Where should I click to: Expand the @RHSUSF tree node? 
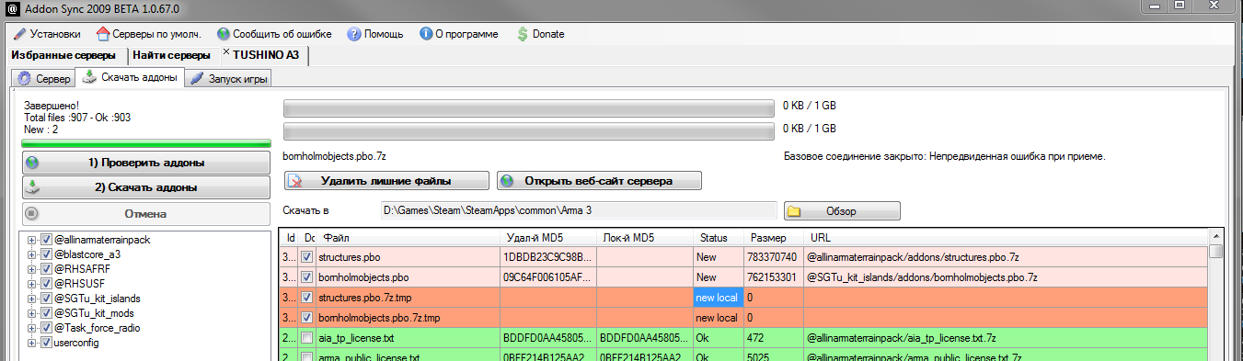[x=32, y=284]
